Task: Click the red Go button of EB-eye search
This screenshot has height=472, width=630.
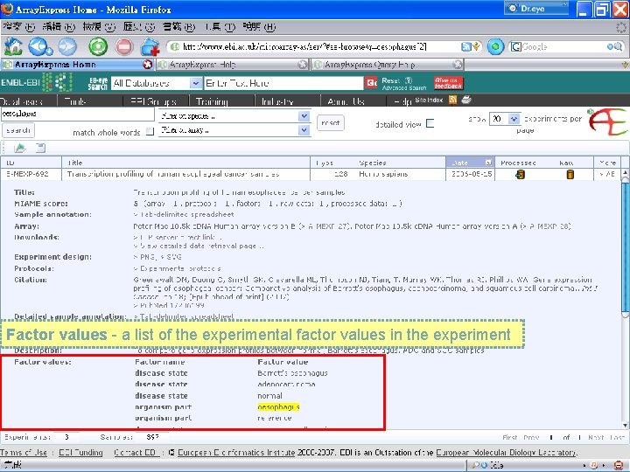Action: coord(371,83)
